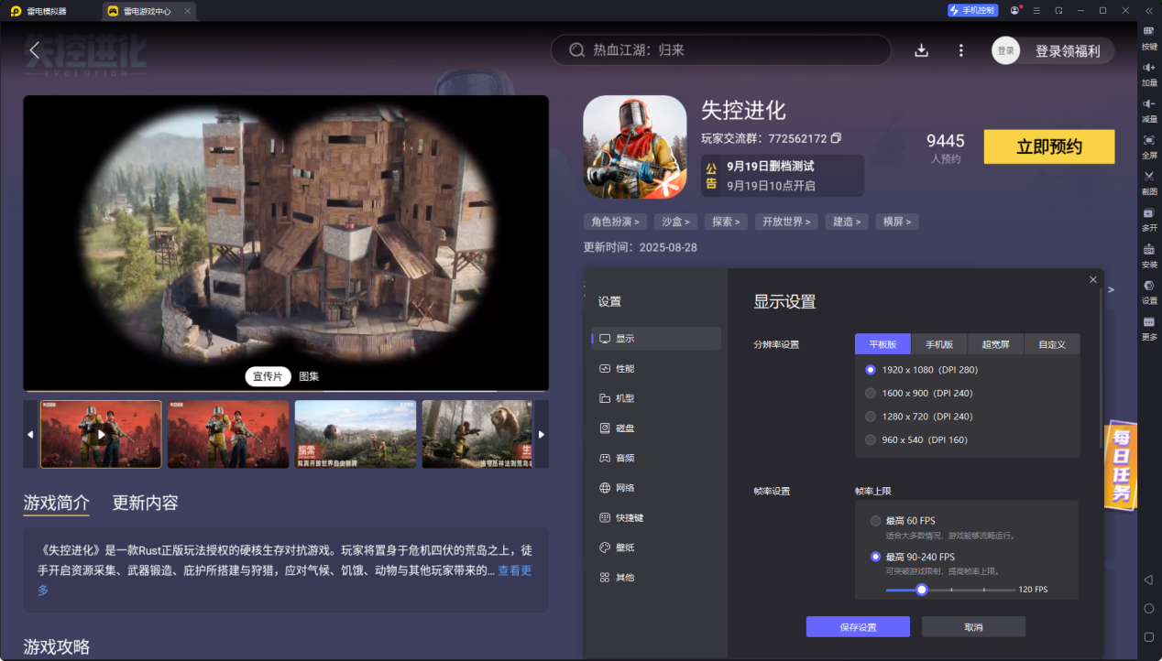The width and height of the screenshot is (1162, 661).
Task: Open the bear gameplay thumbnail in the carousel
Action: coord(477,434)
